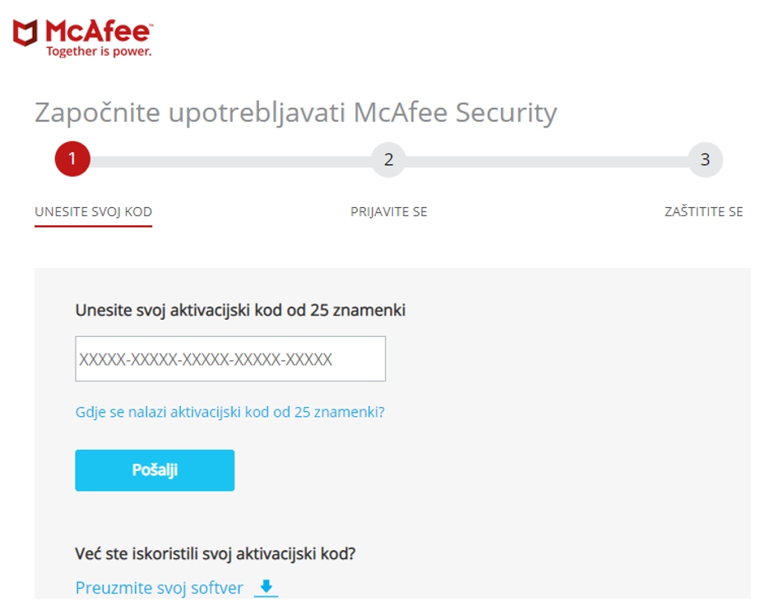
Task: Follow the 'Preuzmite svoj softver' link
Action: click(x=159, y=588)
